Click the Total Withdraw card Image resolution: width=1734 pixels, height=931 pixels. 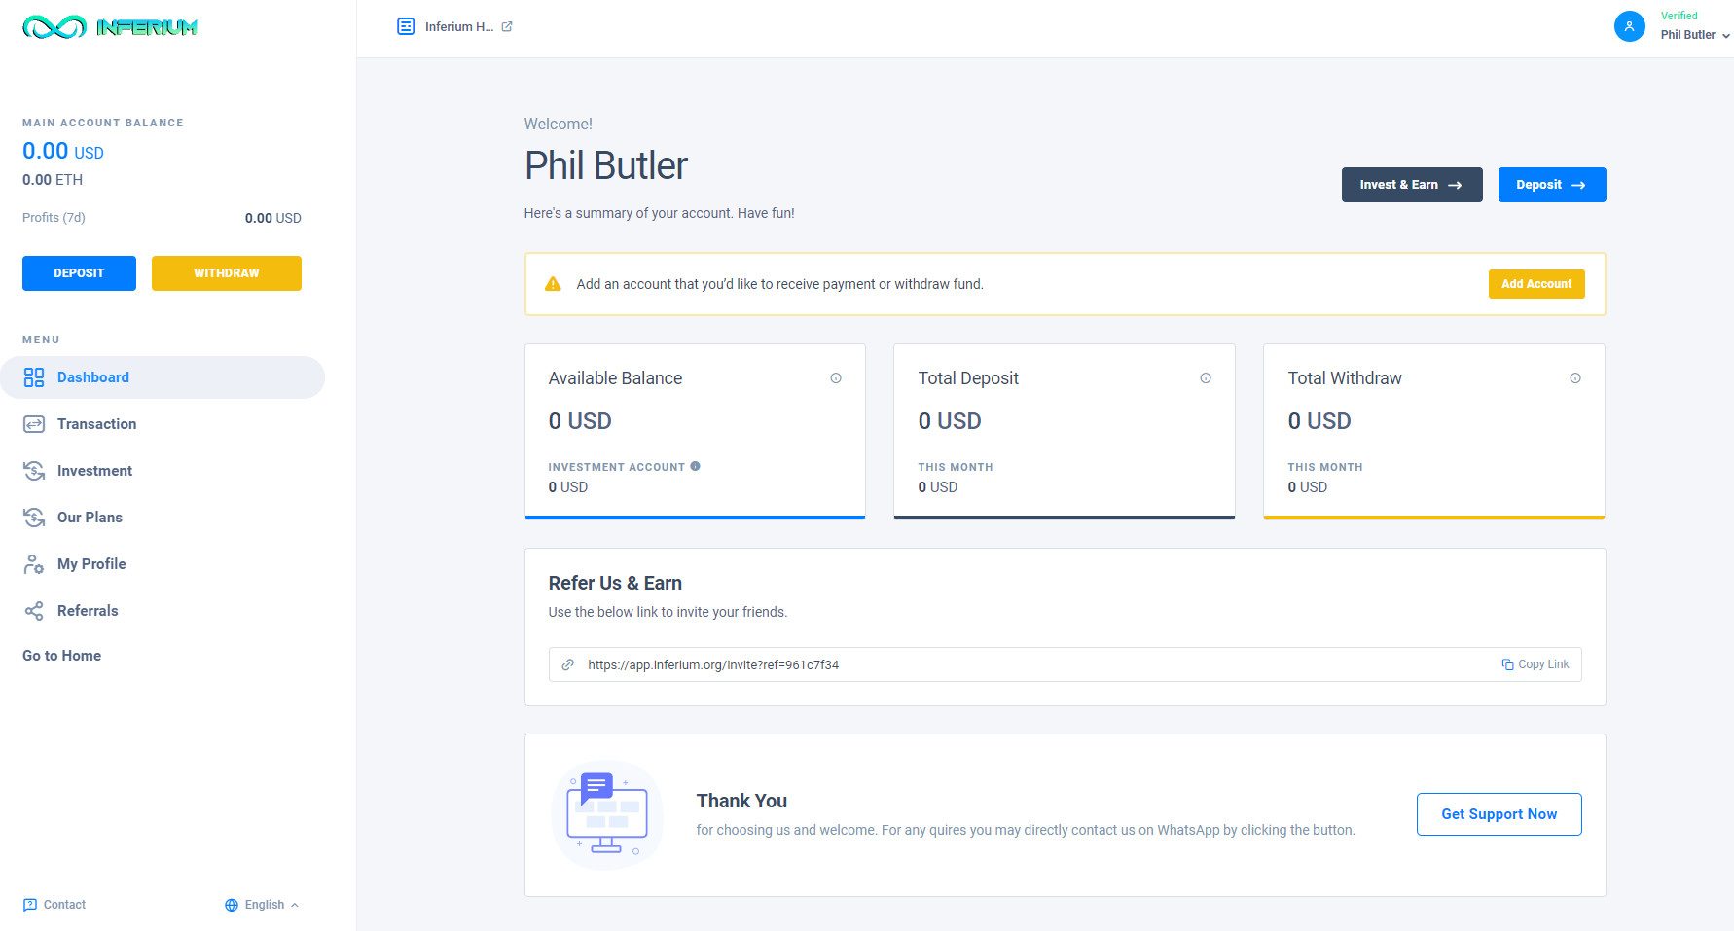tap(1434, 431)
